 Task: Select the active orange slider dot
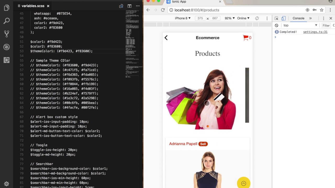(x=208, y=126)
